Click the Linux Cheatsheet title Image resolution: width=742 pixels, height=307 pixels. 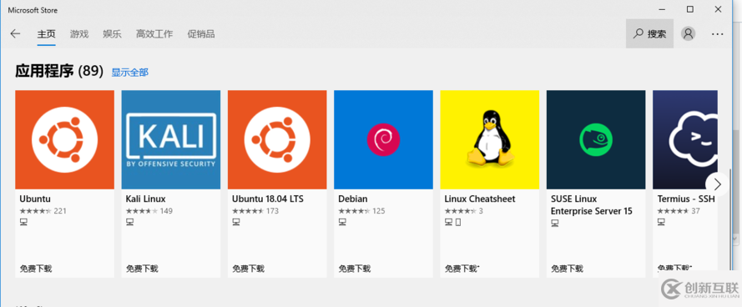(480, 199)
